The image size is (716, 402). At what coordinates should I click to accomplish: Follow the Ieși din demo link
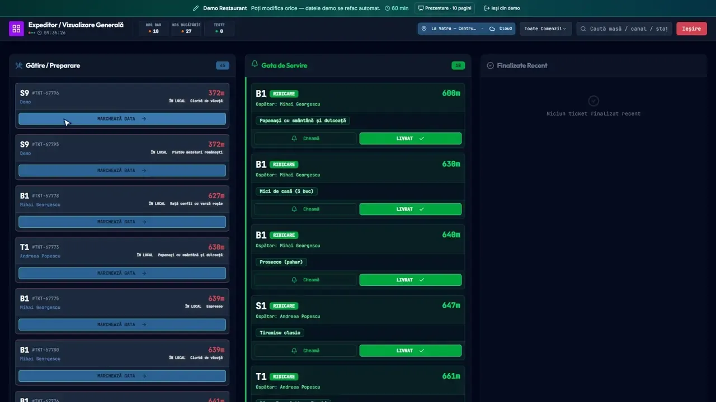tap(502, 8)
